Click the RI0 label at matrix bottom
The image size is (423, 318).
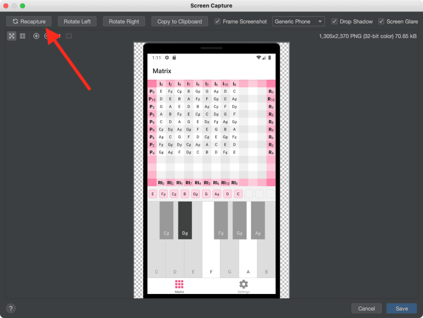[x=161, y=183]
